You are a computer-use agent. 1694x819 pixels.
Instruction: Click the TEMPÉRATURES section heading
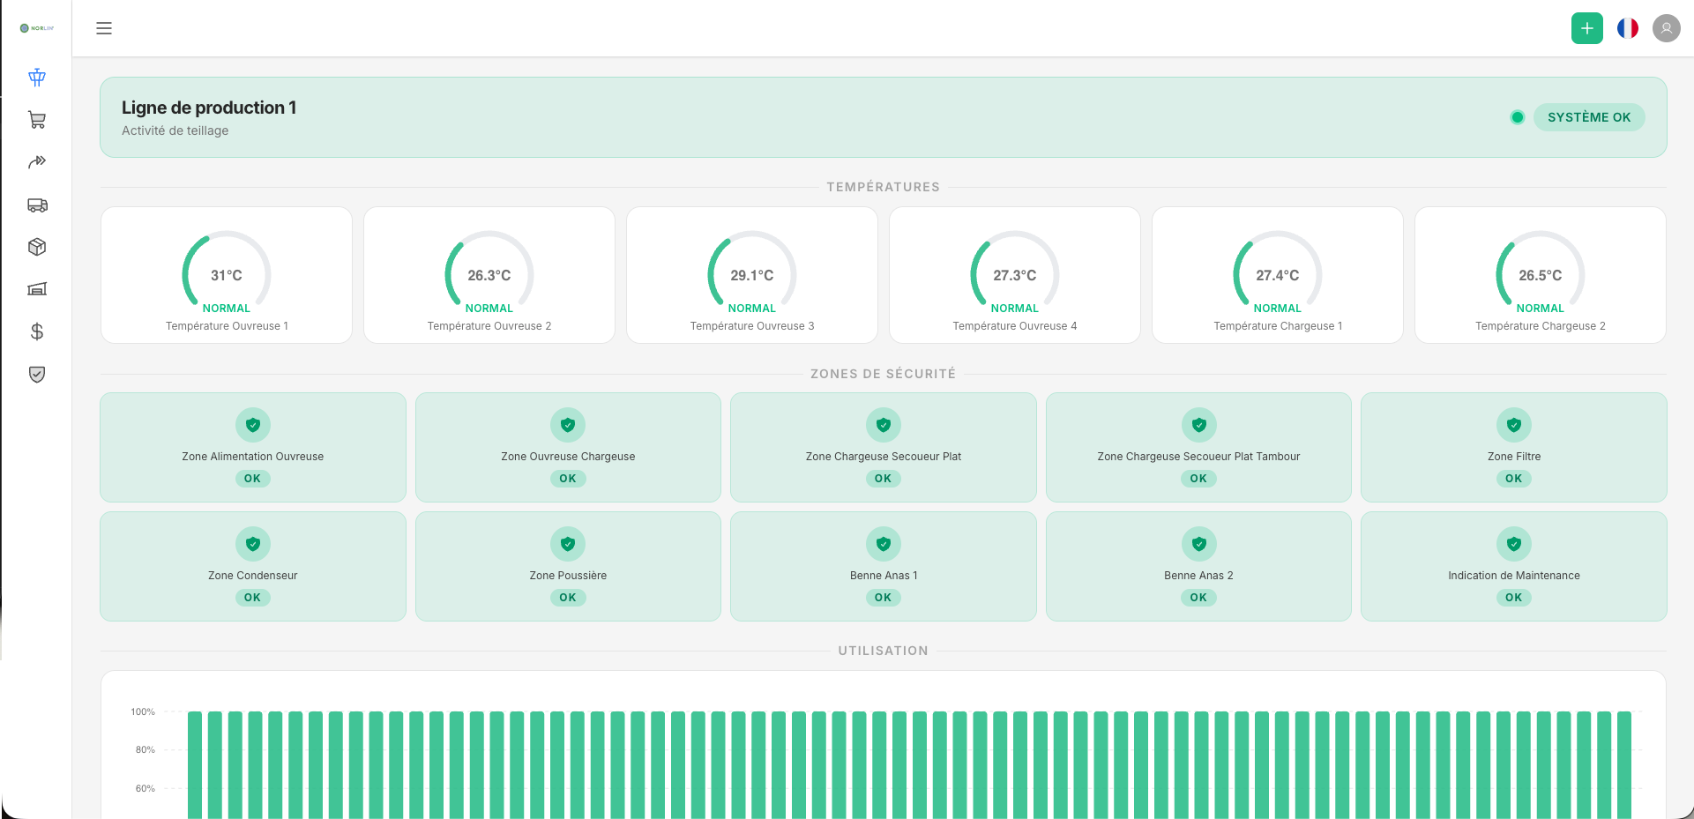tap(884, 187)
